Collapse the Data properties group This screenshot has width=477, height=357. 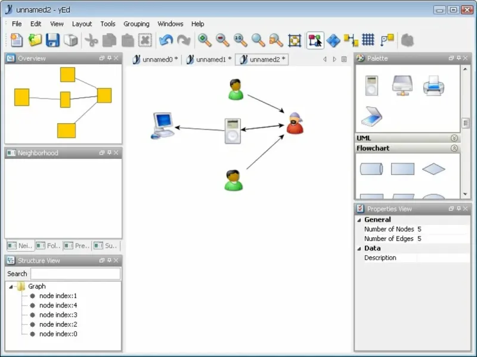pyautogui.click(x=360, y=248)
